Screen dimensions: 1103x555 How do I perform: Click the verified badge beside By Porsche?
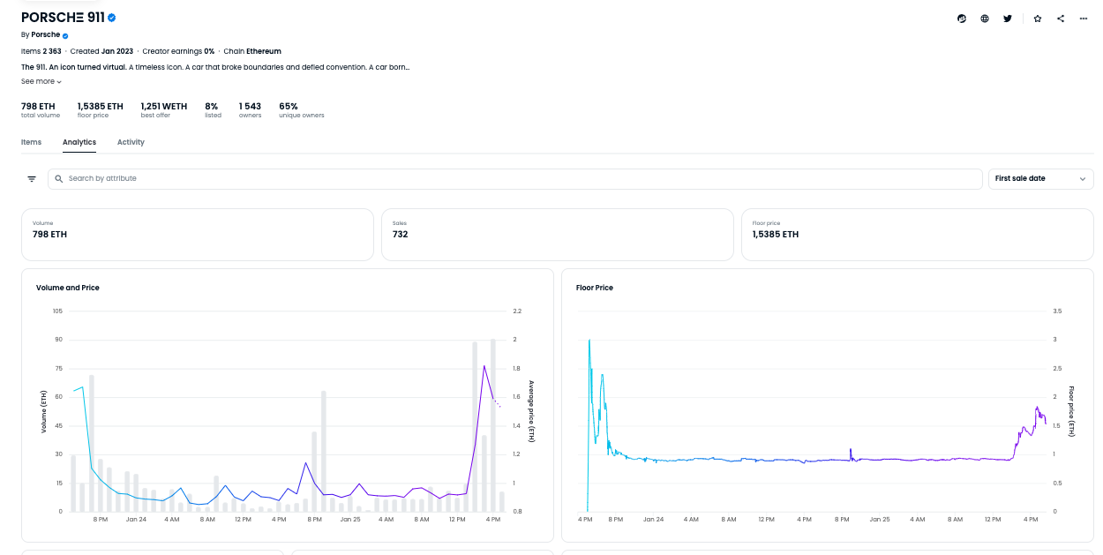point(65,35)
